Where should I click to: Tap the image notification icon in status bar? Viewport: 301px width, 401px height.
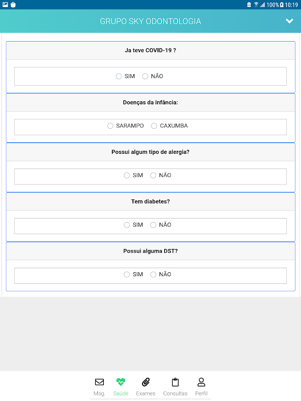click(5, 5)
